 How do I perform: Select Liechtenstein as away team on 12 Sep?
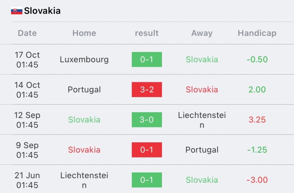tap(202, 120)
